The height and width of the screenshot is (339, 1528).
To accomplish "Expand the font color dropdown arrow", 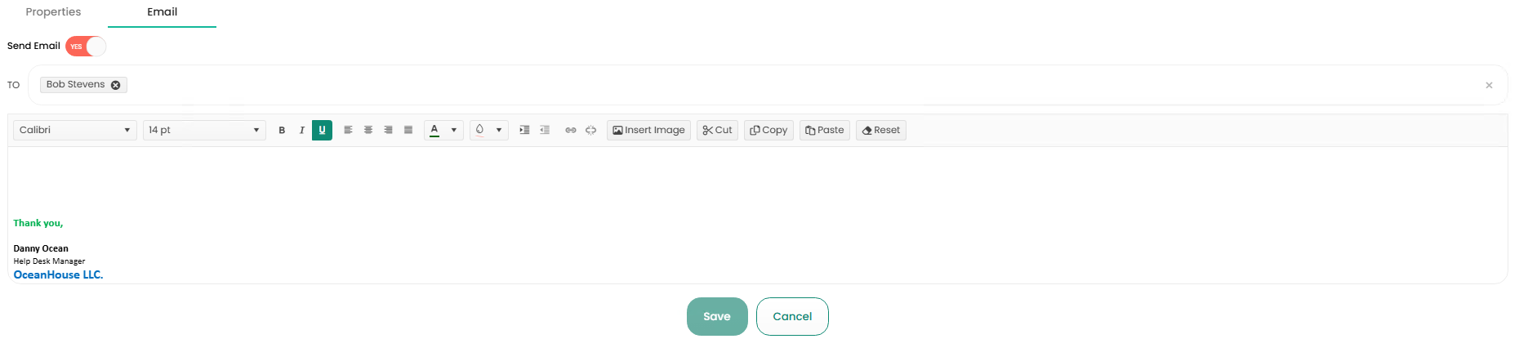I will (454, 131).
